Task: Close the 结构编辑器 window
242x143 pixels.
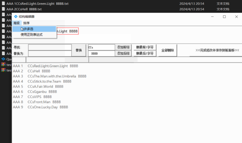Action: tap(236, 17)
